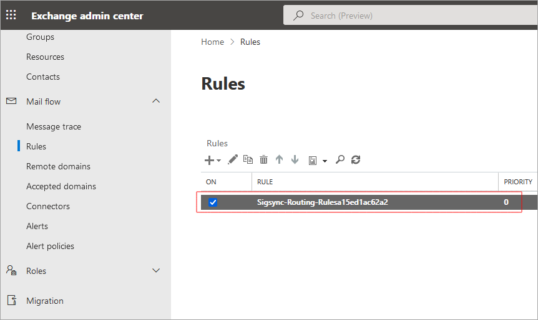538x320 pixels.
Task: Move rule up with the up arrow
Action: click(279, 159)
